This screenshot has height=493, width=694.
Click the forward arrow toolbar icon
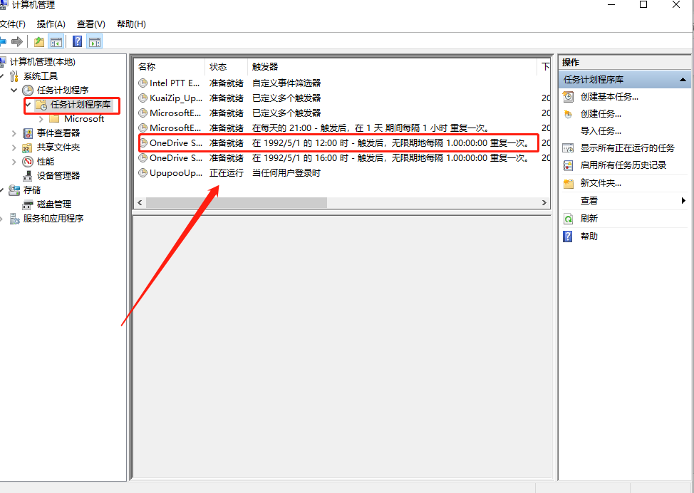17,41
